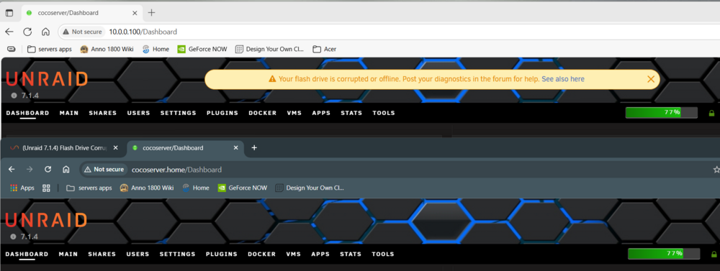Screen dimensions: 720x271
Task: Open the 'Home' bookmark in upper browser
Action: (x=156, y=49)
